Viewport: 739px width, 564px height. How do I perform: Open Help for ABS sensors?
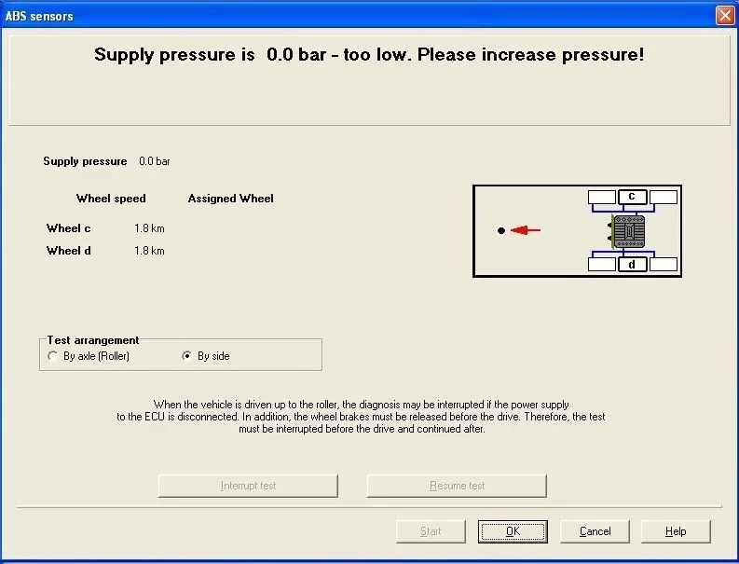[x=676, y=531]
